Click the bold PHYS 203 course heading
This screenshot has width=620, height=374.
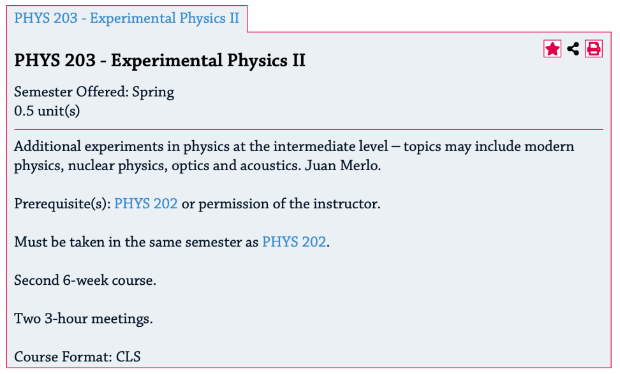point(159,61)
